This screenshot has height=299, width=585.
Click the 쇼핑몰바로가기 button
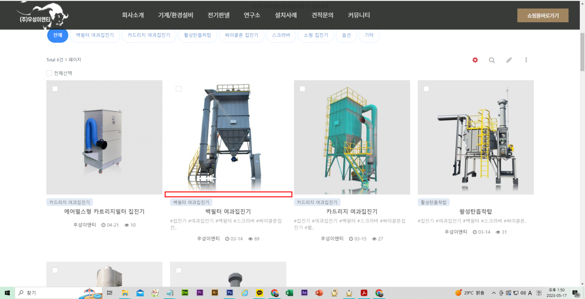[543, 15]
